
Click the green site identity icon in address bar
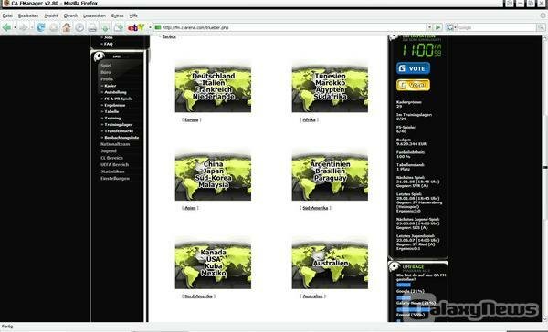click(158, 27)
